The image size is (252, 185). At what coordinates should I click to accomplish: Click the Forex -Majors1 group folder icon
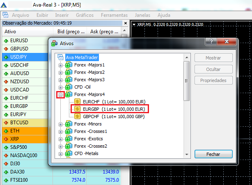click(x=69, y=65)
